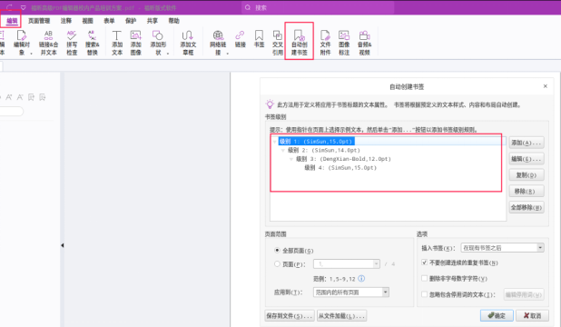Click the 添加(A)... button
Image resolution: width=561 pixels, height=327 pixels.
coord(527,143)
